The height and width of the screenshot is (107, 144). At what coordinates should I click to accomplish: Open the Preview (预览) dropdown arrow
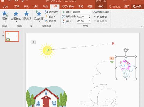pos(5,22)
